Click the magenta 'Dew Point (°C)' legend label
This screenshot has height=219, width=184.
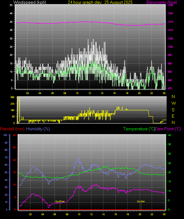click(168, 129)
